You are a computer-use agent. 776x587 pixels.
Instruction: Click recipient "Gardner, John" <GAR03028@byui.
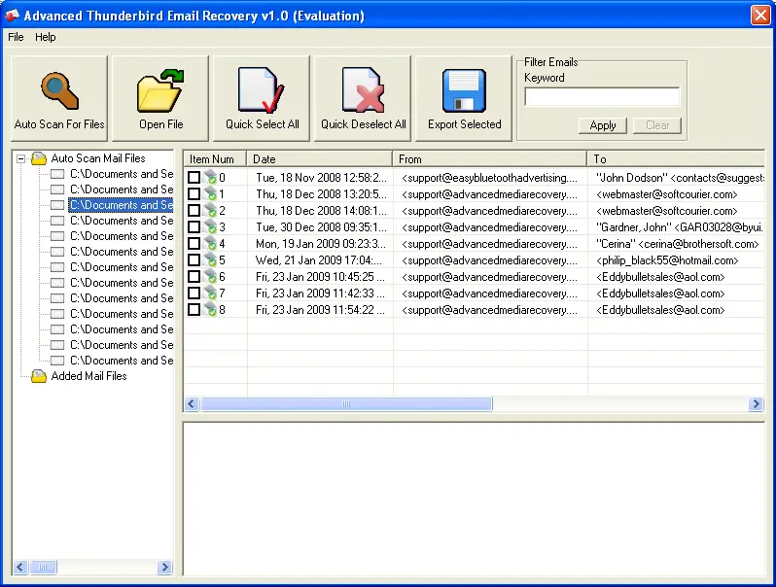(x=679, y=227)
